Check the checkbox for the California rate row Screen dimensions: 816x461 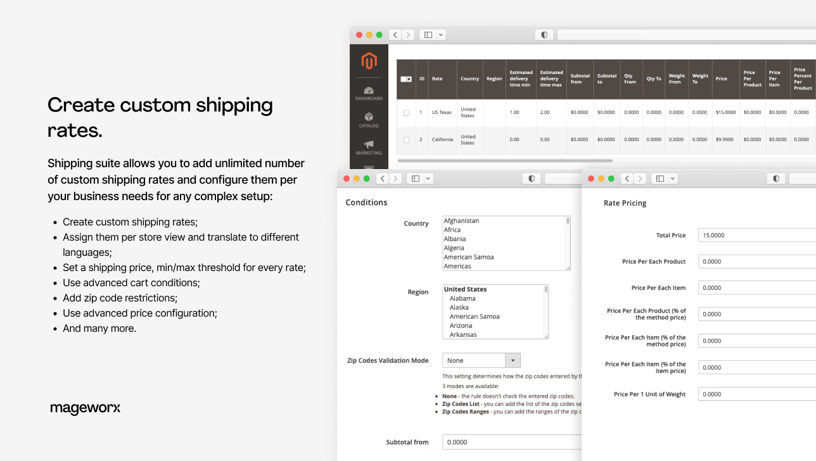406,139
